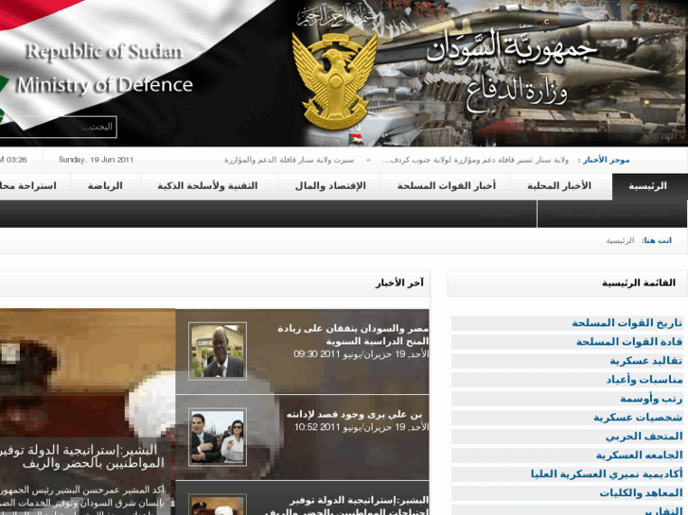Click the golden eagle emblem logo
Image resolution: width=688 pixels, height=515 pixels.
tap(335, 81)
